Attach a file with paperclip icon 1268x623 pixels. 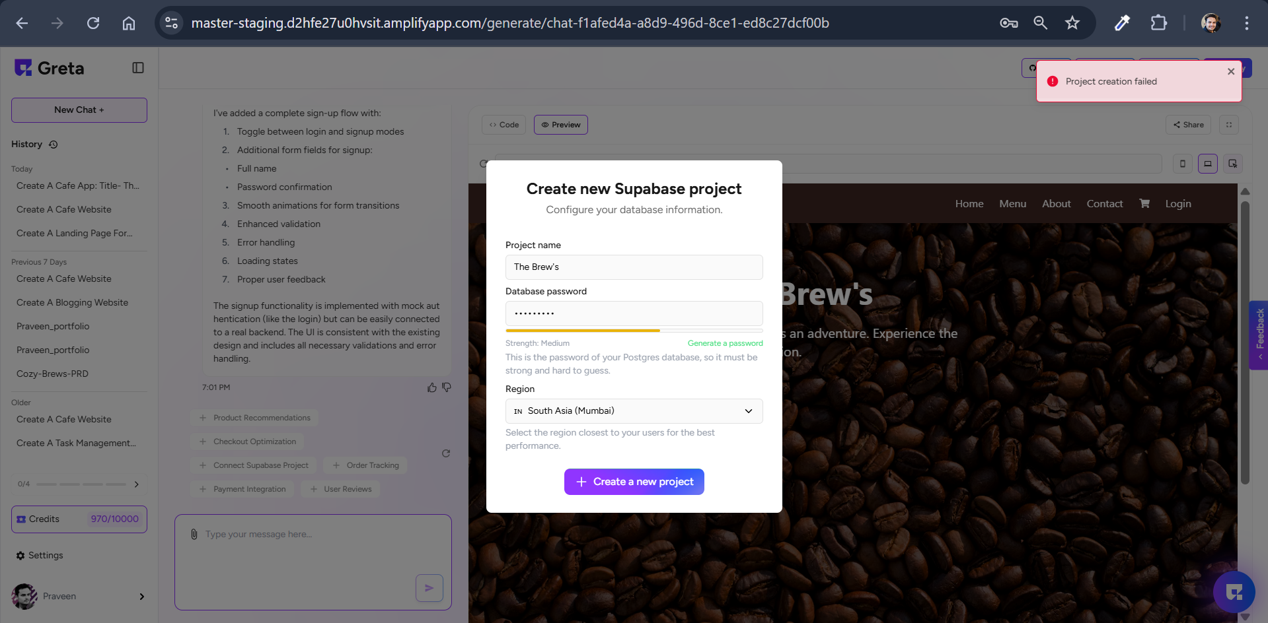[x=194, y=534]
